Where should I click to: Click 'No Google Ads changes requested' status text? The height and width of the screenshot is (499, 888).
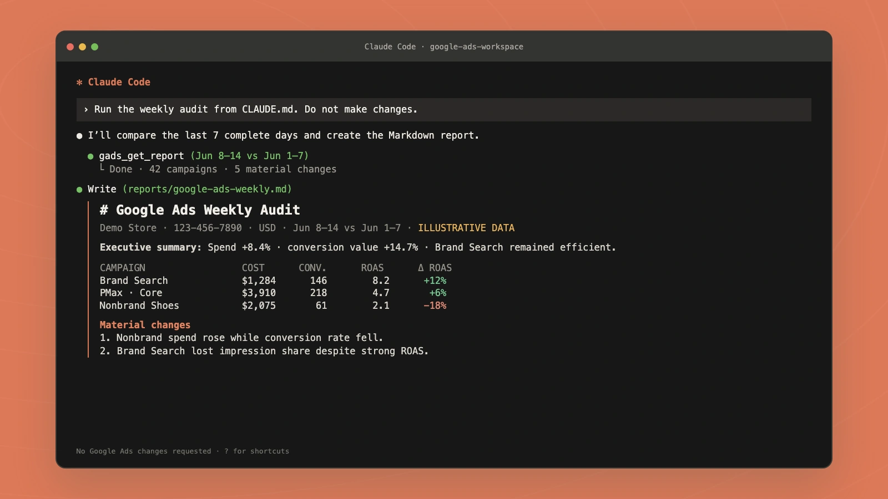(x=144, y=451)
